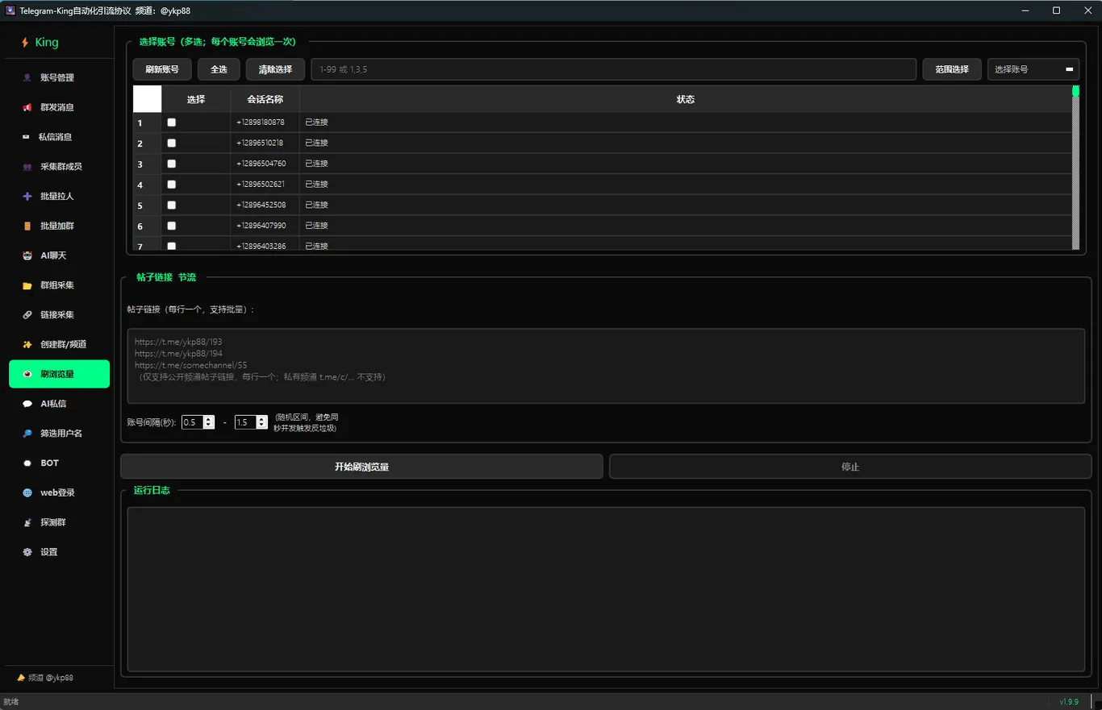Decrease the maximum 账号间隔 value of 1.5
The image size is (1102, 710).
click(x=261, y=426)
